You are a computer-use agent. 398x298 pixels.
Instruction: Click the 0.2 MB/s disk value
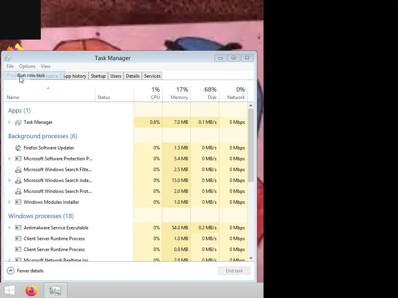click(208, 228)
